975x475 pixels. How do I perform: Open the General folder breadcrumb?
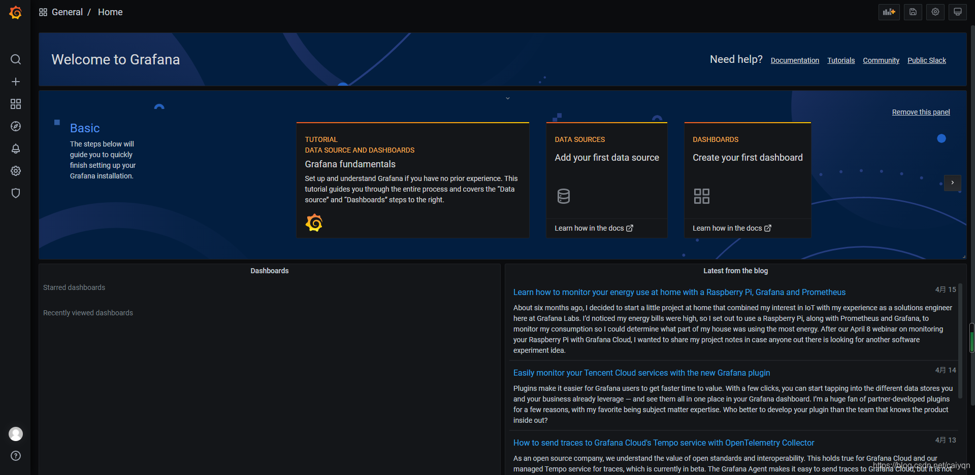pos(67,12)
